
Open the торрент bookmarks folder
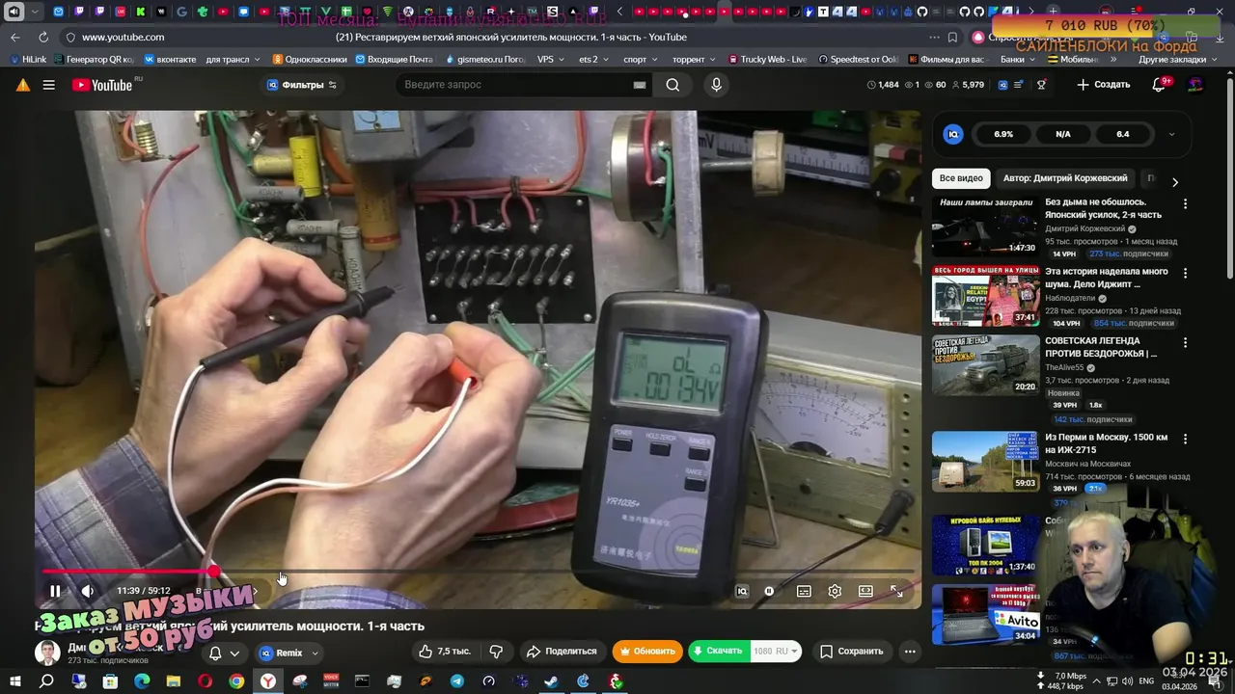[694, 59]
